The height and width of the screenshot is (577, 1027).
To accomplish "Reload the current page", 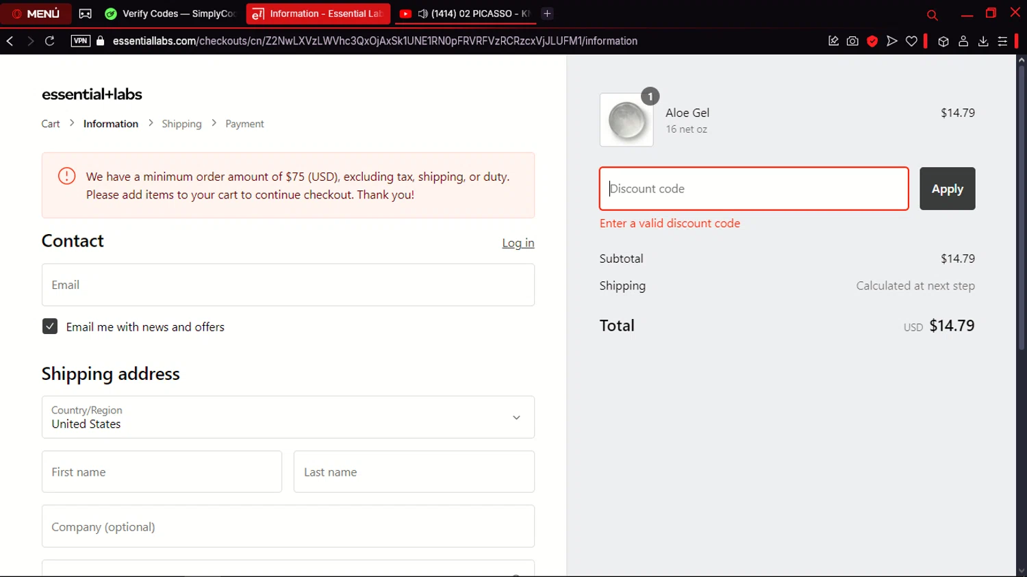I will pos(50,41).
